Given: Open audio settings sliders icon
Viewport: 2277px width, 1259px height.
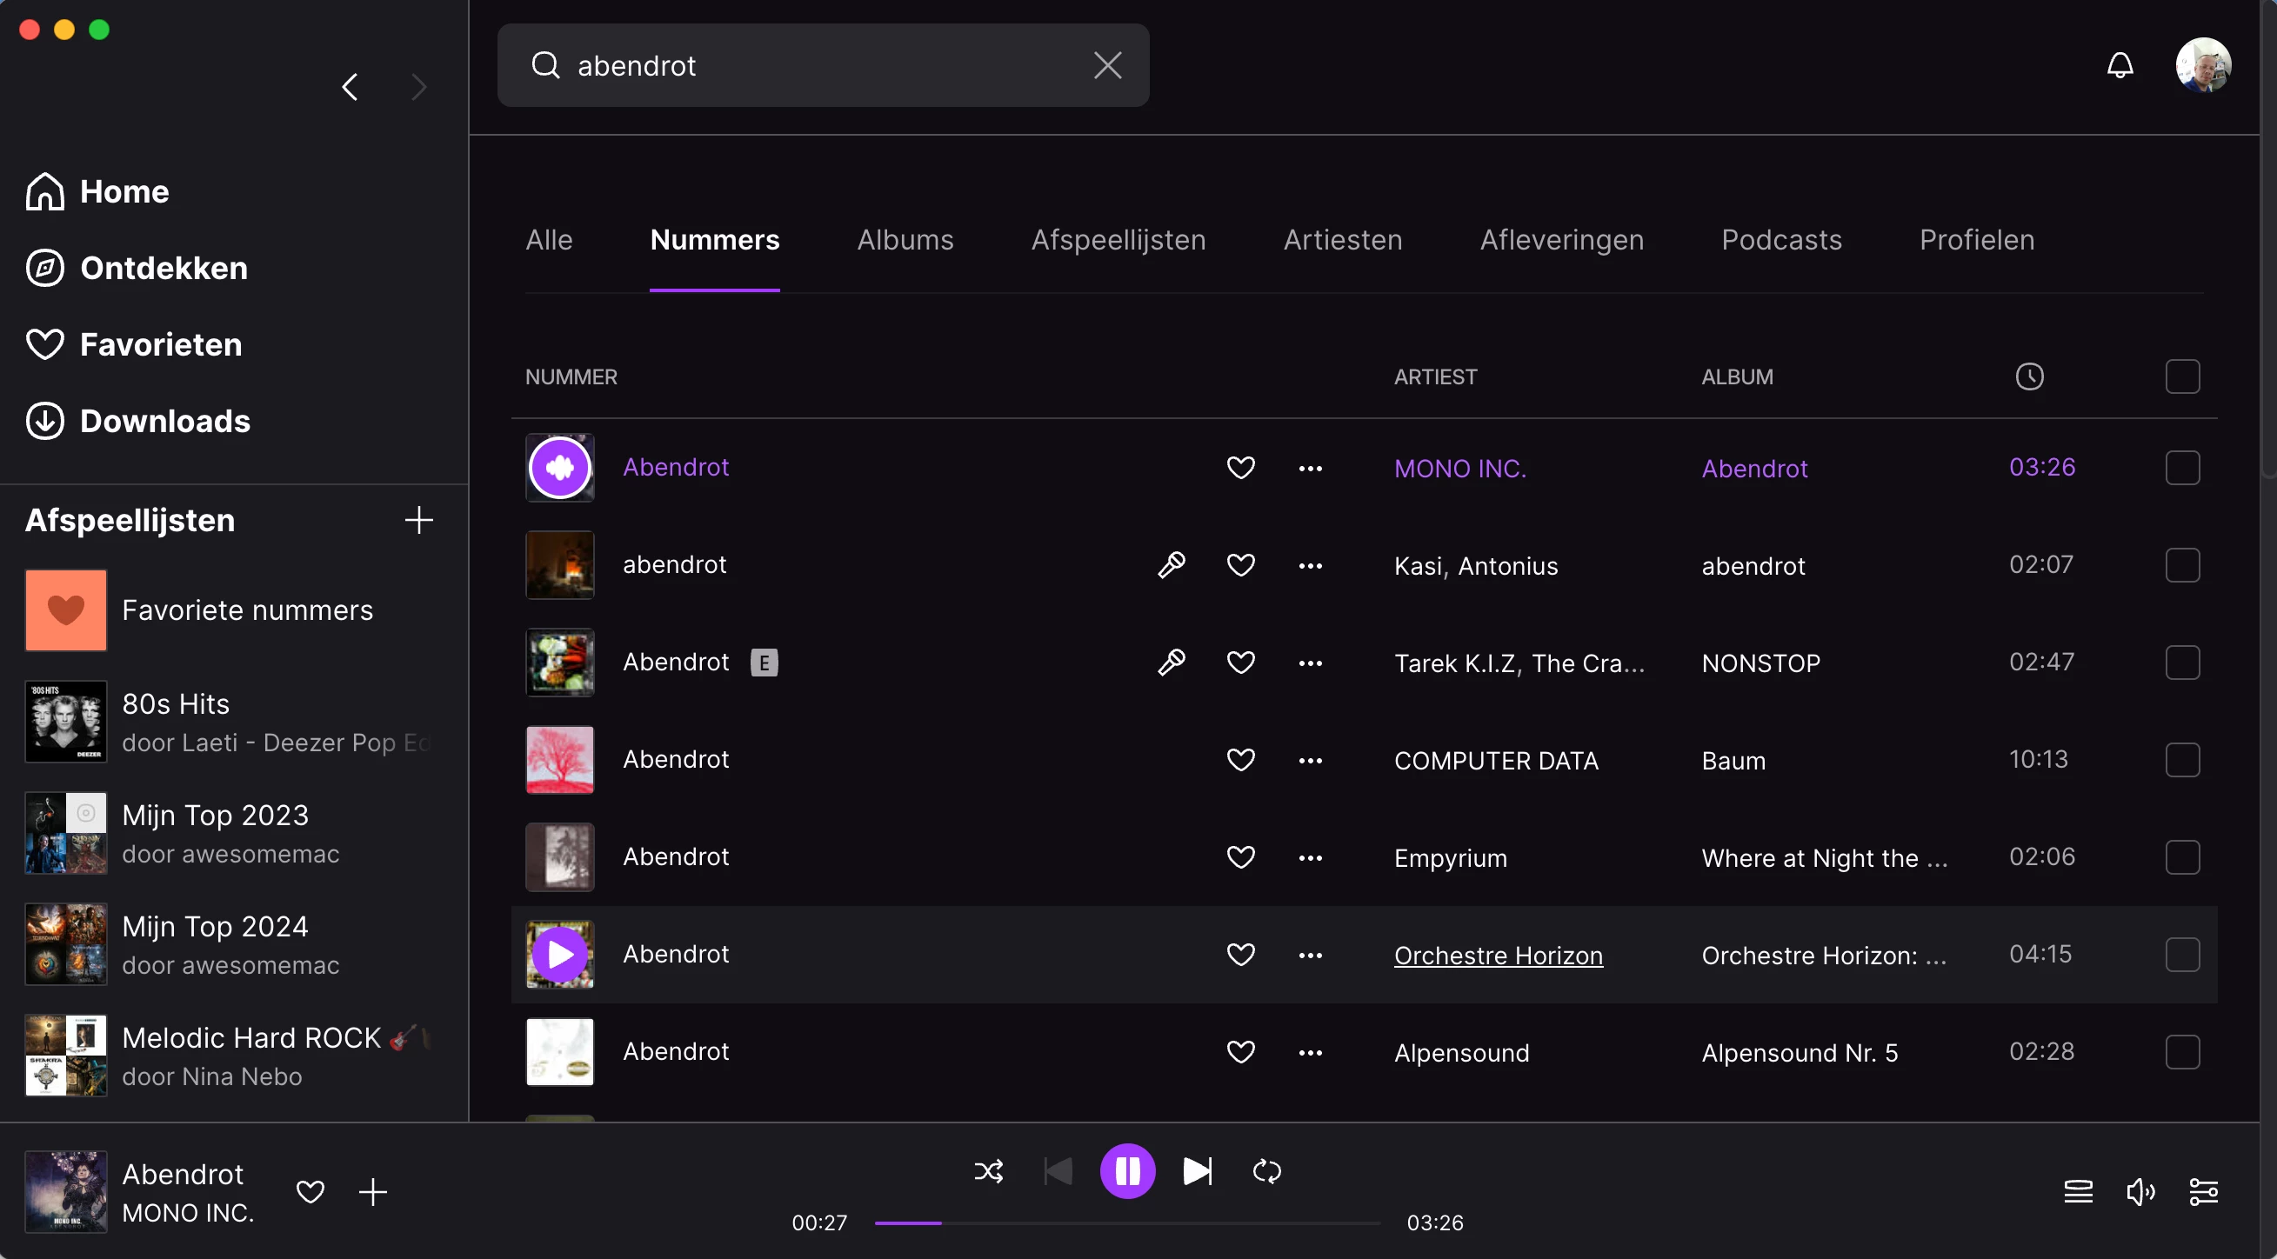Looking at the screenshot, I should pyautogui.click(x=2203, y=1192).
